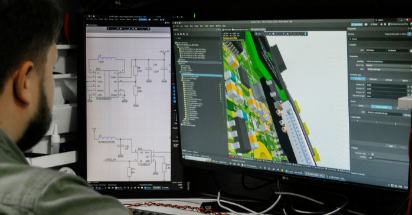Open Board Side dropdown
Screen dimensions: 412x215
[x=389, y=65]
